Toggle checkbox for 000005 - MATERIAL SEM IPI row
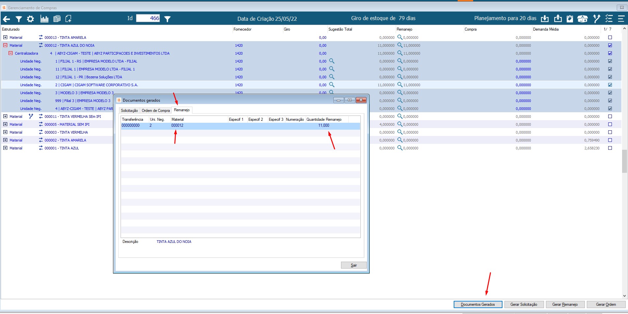Viewport: 628px width, 314px height. tap(610, 124)
